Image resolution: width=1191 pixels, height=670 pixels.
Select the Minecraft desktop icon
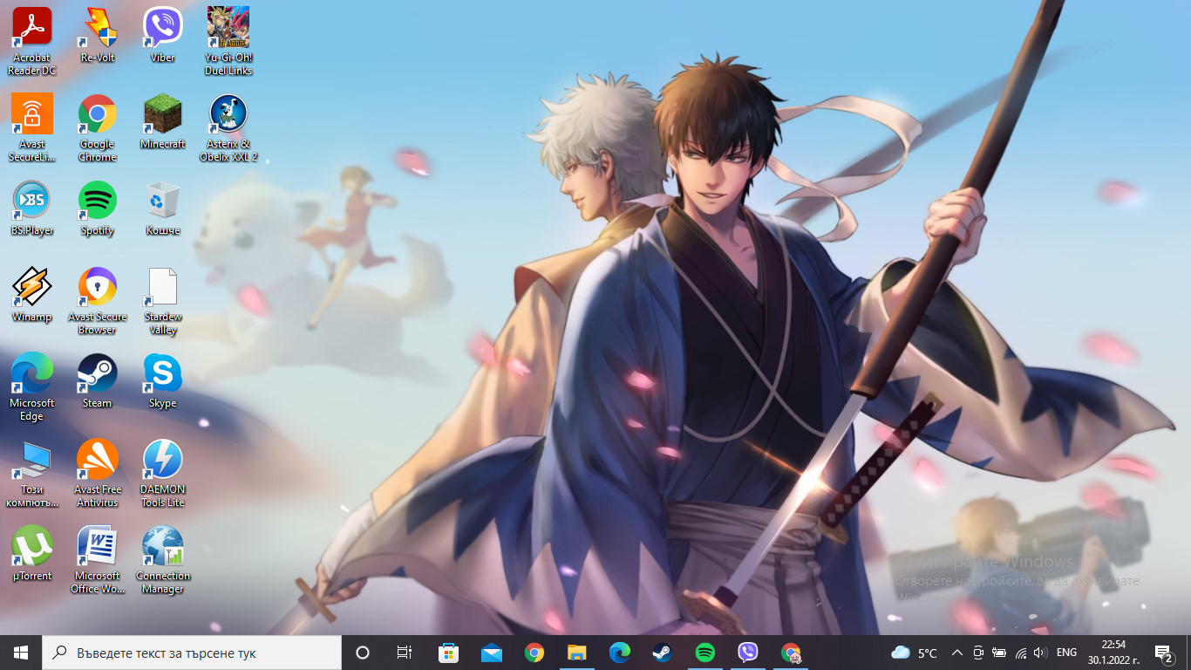pos(163,121)
